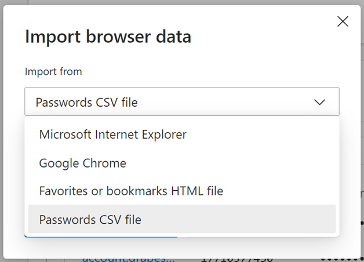The height and width of the screenshot is (262, 364).
Task: Pick Favorites or bookmarks HTML file option
Action: click(131, 191)
